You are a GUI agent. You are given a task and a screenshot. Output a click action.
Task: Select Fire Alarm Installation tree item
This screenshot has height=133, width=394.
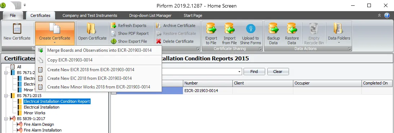(x=43, y=130)
